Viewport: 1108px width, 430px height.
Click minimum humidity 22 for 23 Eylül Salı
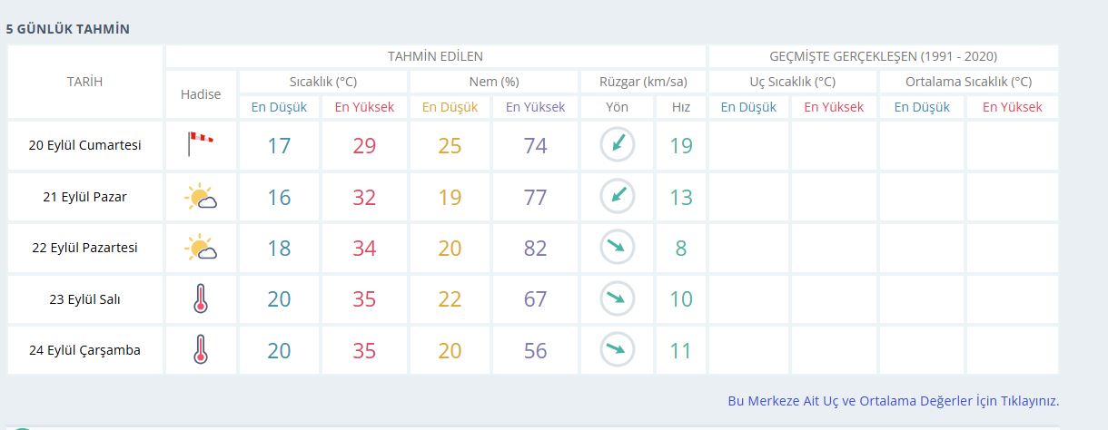450,298
